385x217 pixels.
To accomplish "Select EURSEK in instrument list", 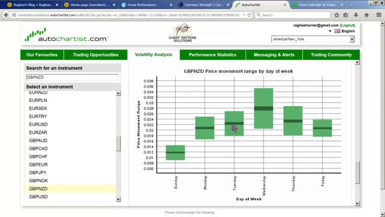I will (x=70, y=108).
